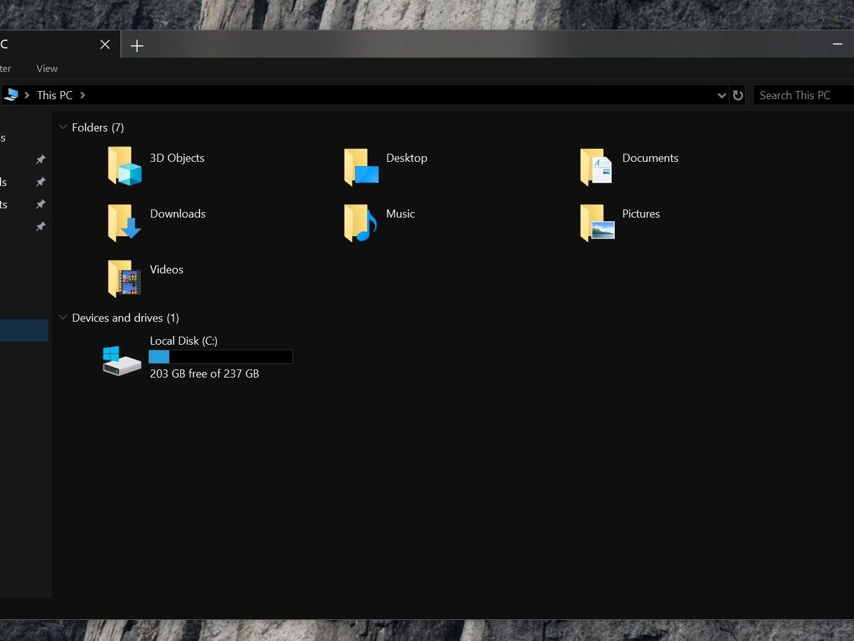Click the This PC icon in the address bar
The width and height of the screenshot is (854, 641).
click(x=12, y=94)
